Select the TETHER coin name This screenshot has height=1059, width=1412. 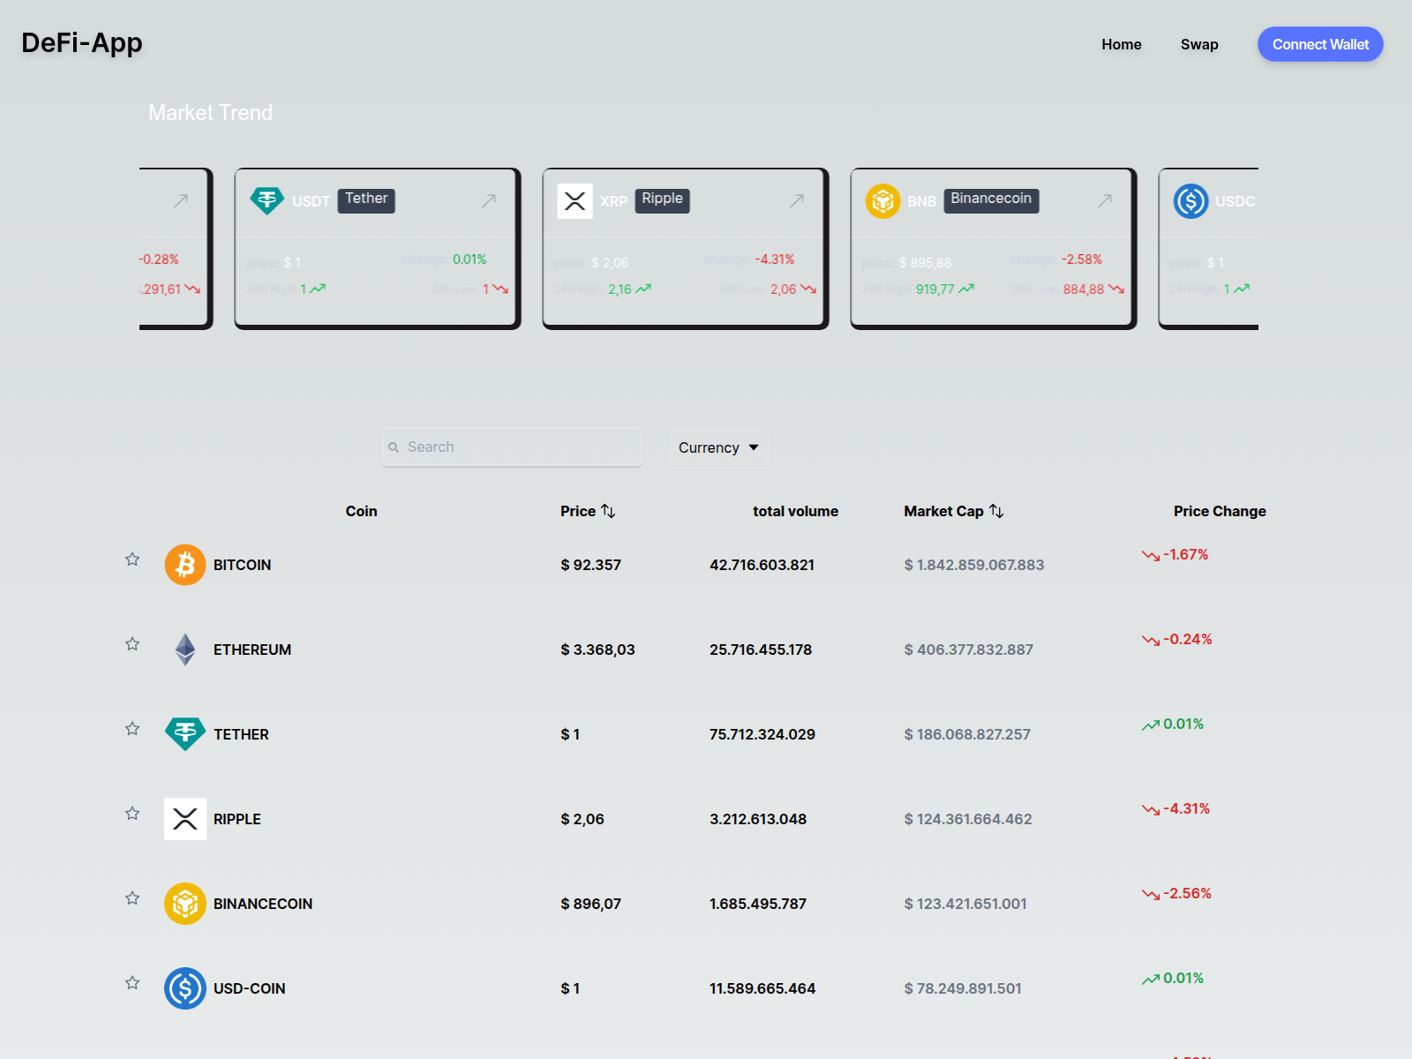click(241, 734)
